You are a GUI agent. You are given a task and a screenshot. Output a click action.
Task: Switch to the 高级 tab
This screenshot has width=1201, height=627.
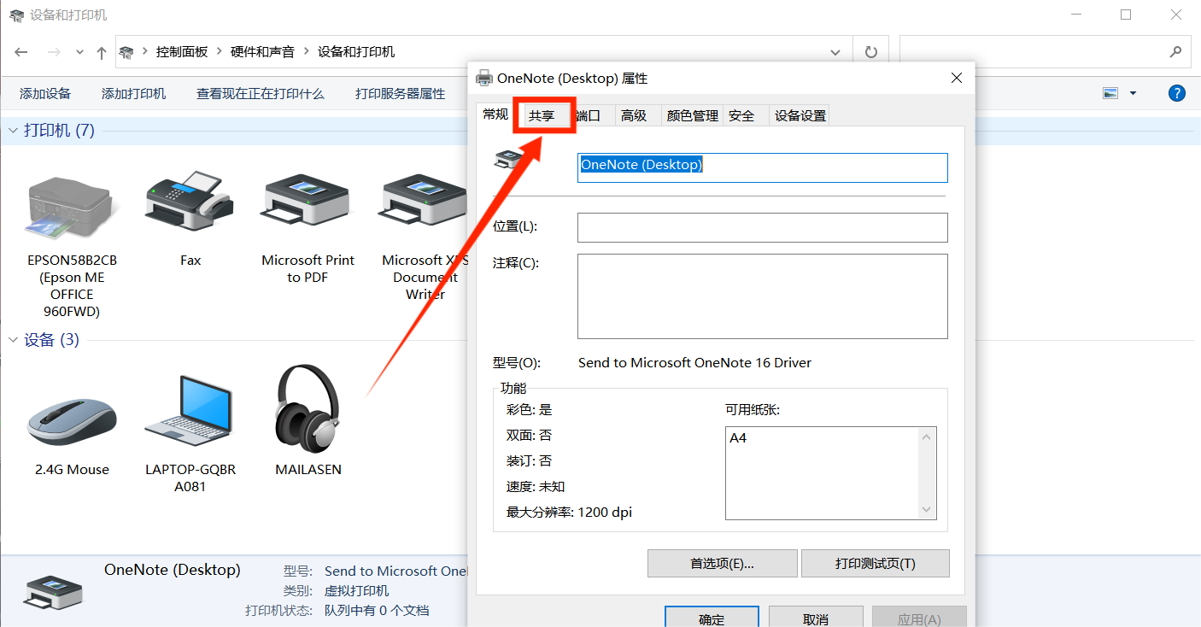pyautogui.click(x=634, y=116)
